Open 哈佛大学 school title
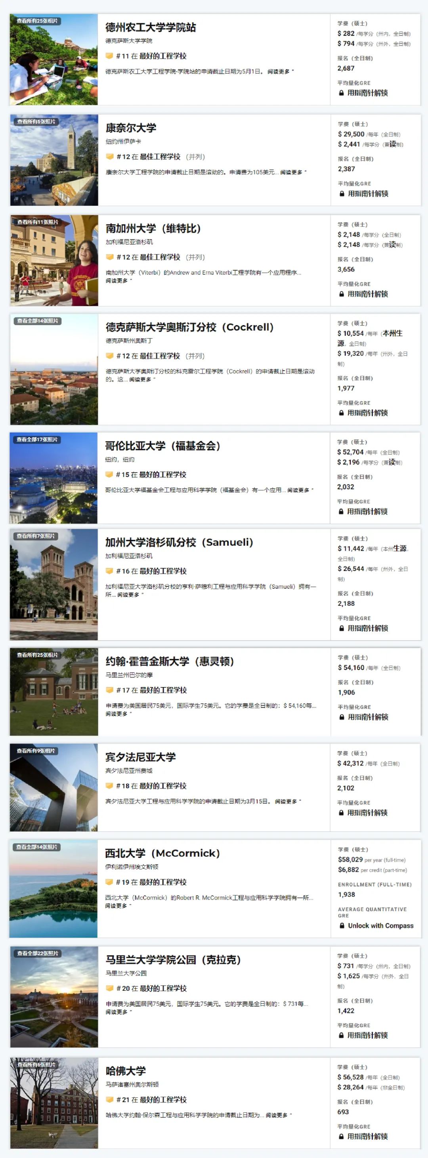This screenshot has width=428, height=1158. [126, 1071]
